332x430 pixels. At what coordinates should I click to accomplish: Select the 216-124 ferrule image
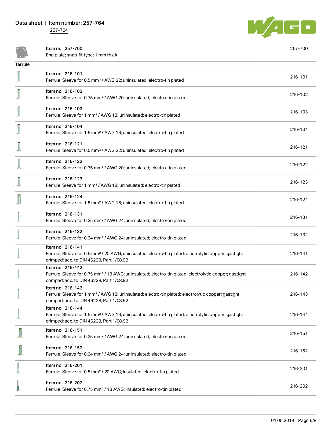pyautogui.click(x=19, y=199)
